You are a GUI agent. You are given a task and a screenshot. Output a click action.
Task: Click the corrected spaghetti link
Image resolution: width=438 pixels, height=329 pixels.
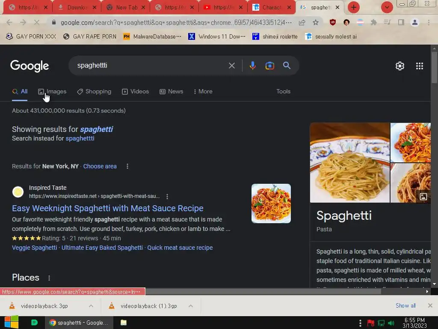click(x=96, y=129)
